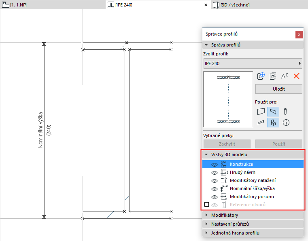308x241 pixels.
Task: Toggle visibility of Modifikátory natažení layer
Action: click(214, 181)
